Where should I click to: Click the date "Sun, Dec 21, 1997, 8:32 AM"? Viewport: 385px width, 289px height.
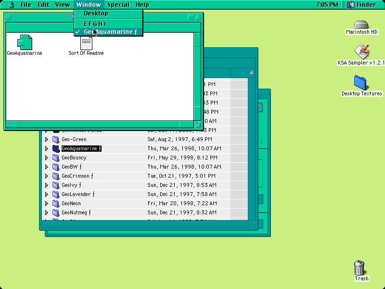pyautogui.click(x=182, y=212)
